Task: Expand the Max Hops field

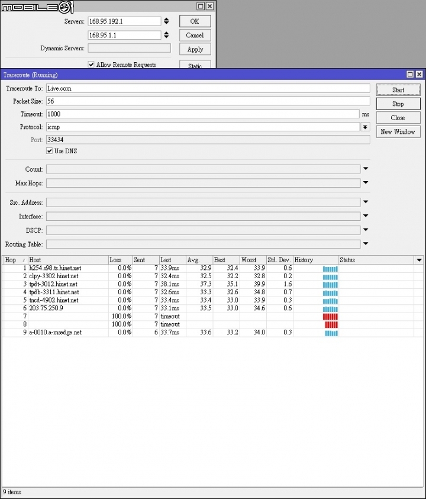Action: coord(366,183)
